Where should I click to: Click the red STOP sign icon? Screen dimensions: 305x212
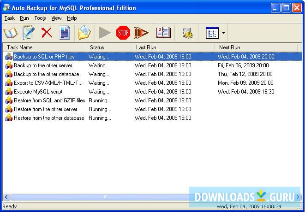pyautogui.click(x=123, y=33)
